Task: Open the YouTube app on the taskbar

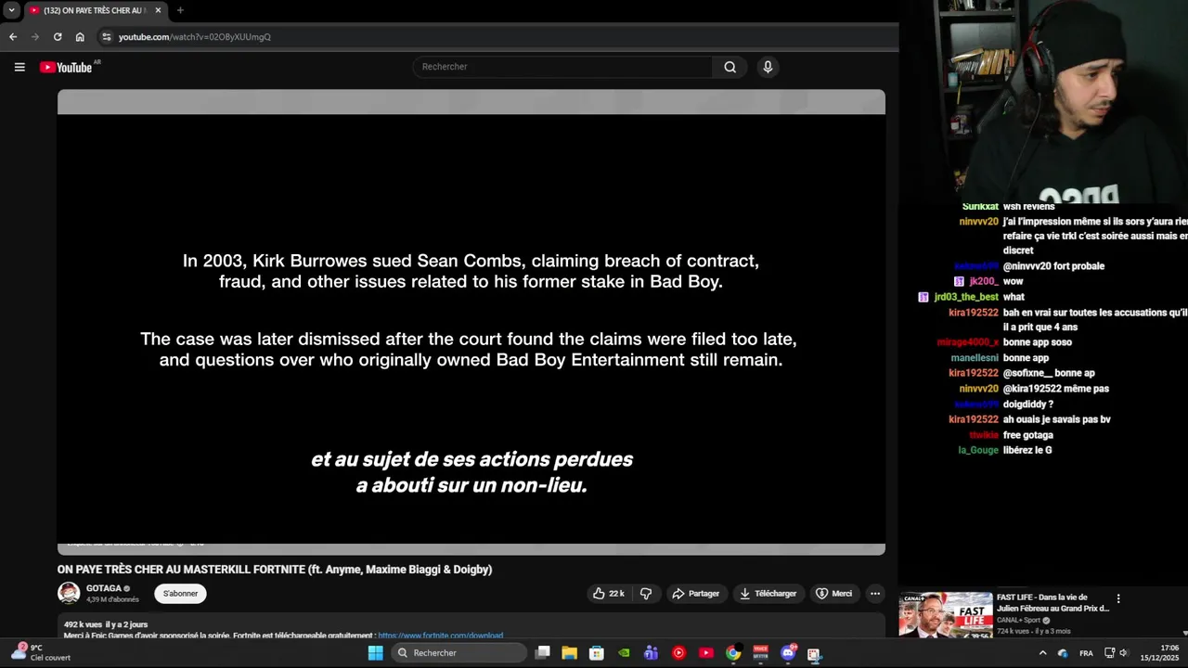Action: point(706,653)
